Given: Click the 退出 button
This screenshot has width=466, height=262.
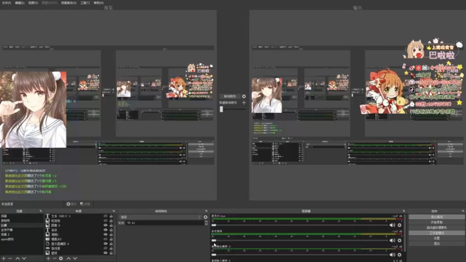Looking at the screenshot, I should (x=436, y=243).
